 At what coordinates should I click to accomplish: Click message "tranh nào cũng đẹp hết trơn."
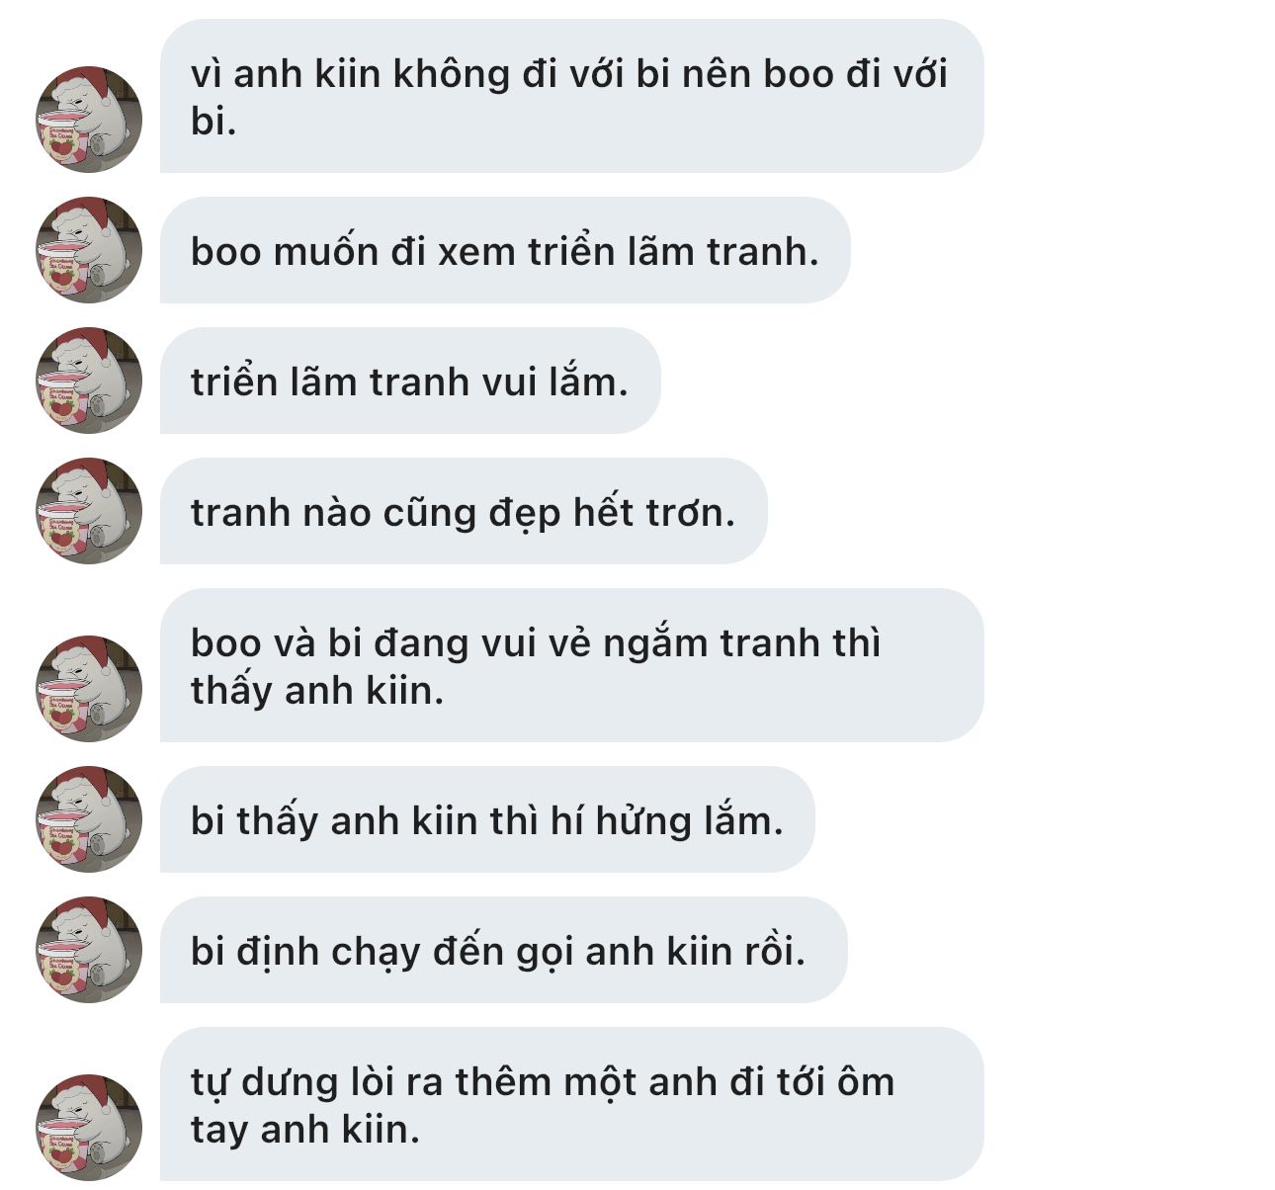pyautogui.click(x=464, y=511)
